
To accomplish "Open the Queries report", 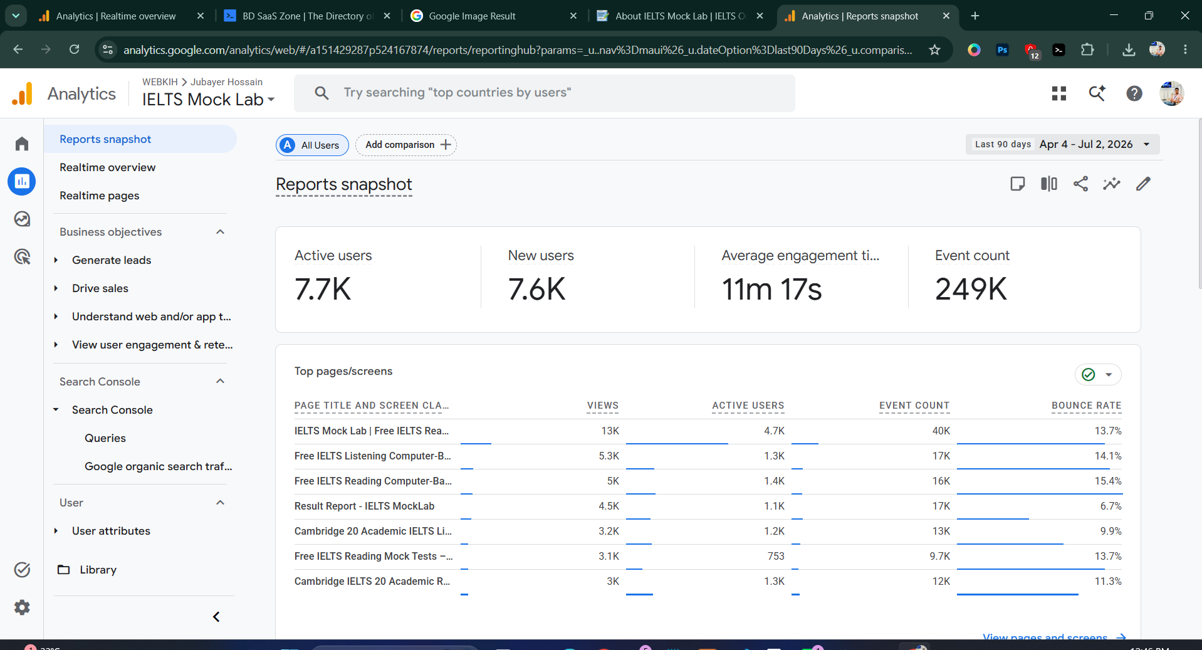I will click(x=105, y=438).
